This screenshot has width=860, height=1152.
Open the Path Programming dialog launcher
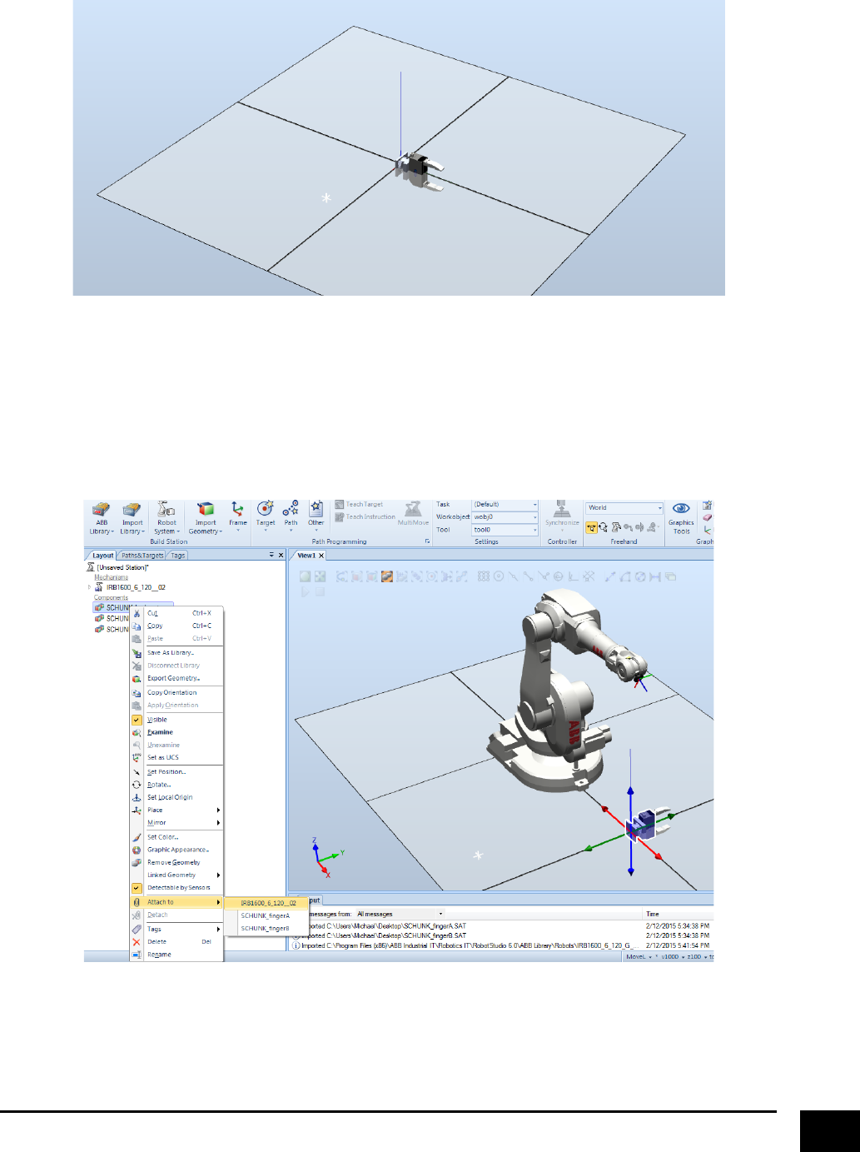coord(427,541)
